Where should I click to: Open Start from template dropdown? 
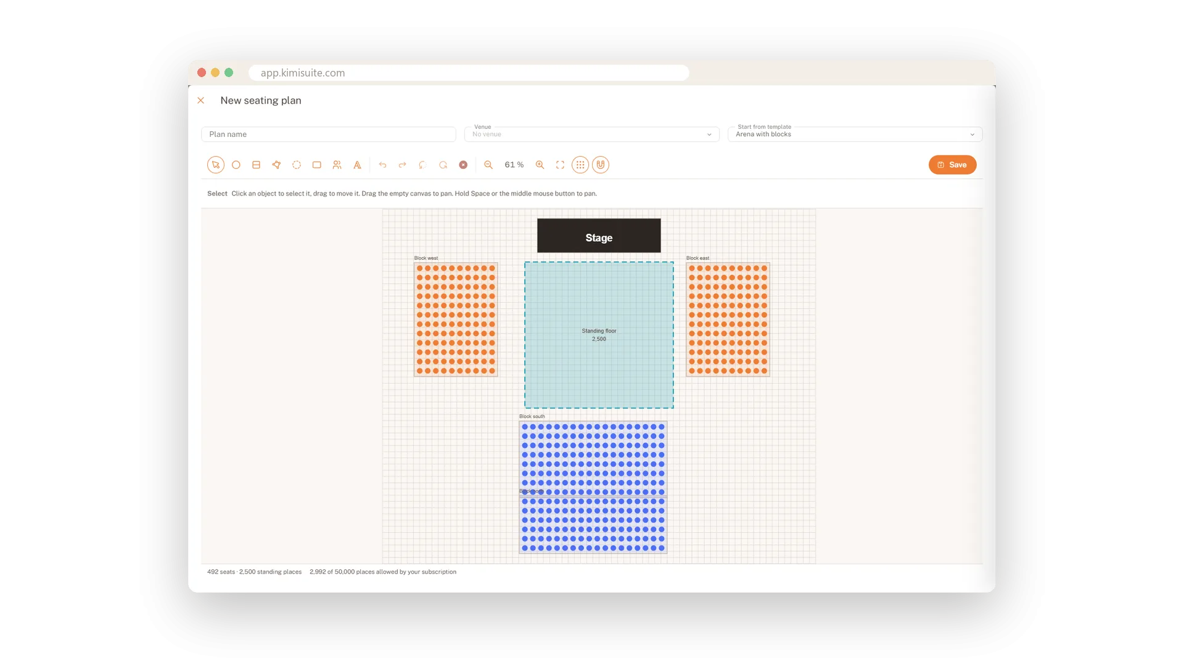[855, 134]
